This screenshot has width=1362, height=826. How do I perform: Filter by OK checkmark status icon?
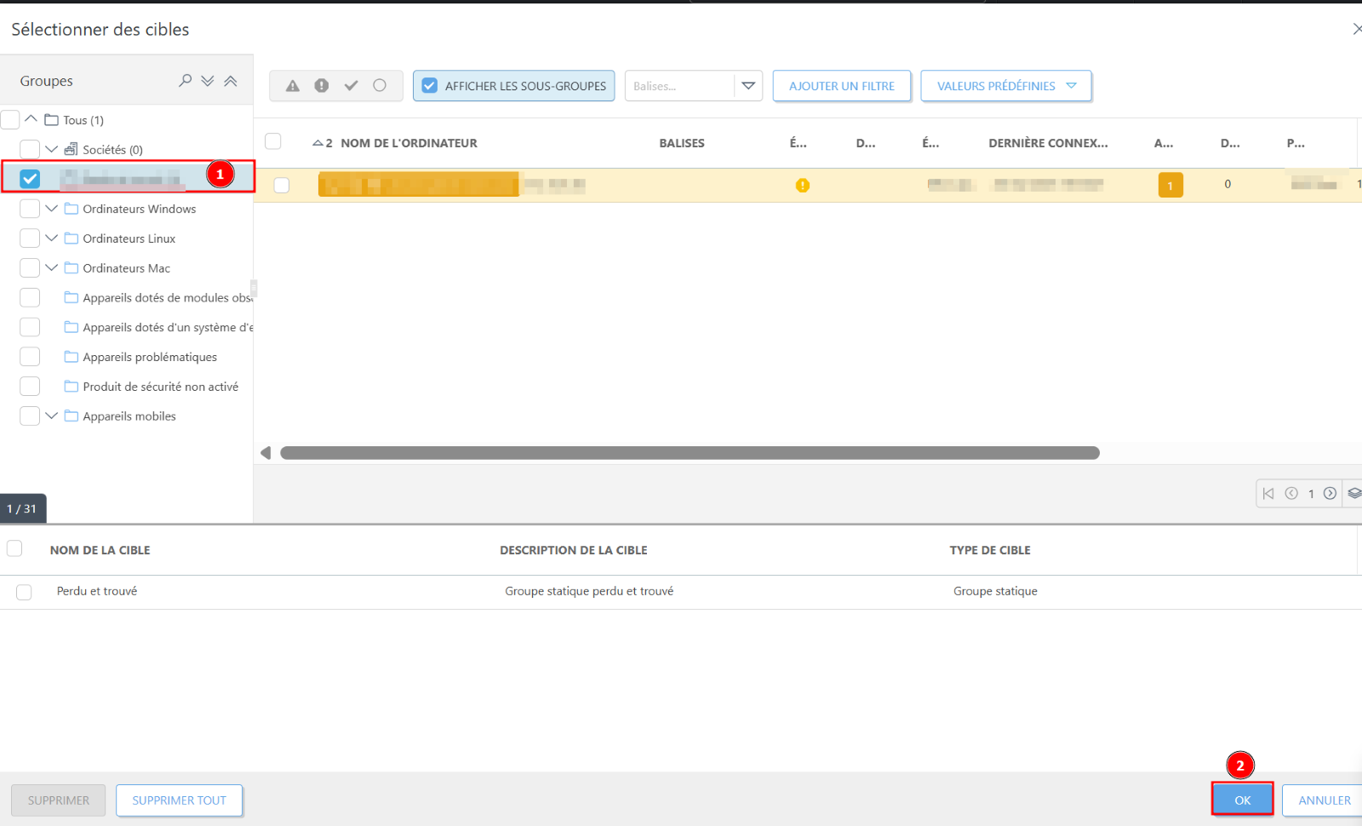coord(351,86)
